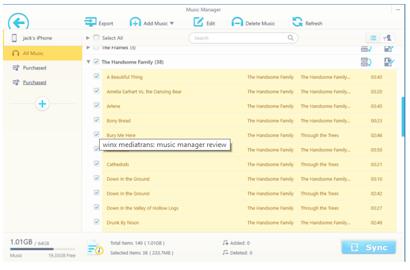Uncheck Down In the Valley of Hollow Logs
This screenshot has height=270, width=410.
point(97,207)
